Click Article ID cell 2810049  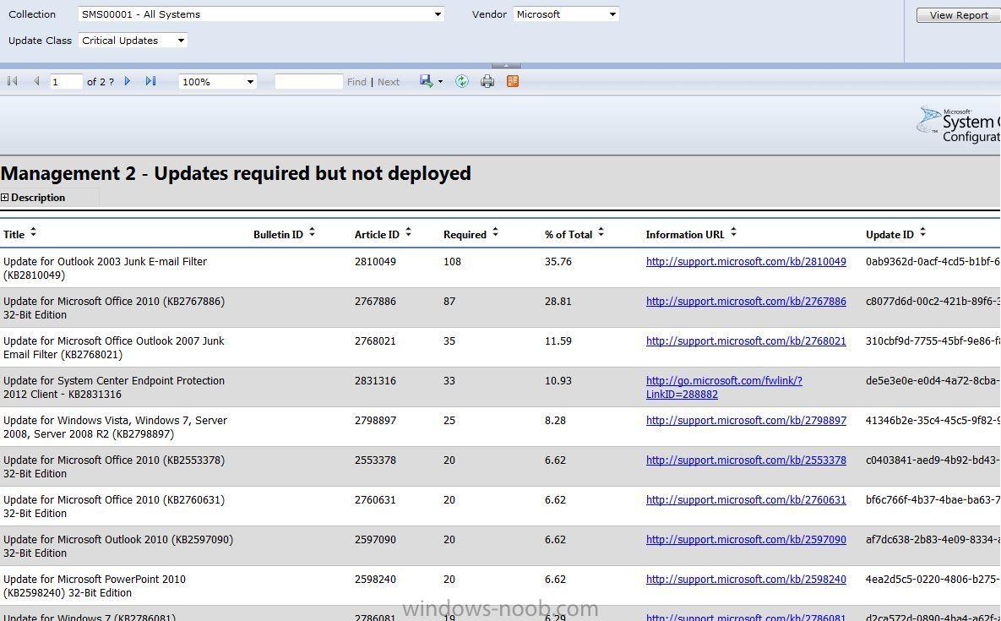click(x=375, y=262)
